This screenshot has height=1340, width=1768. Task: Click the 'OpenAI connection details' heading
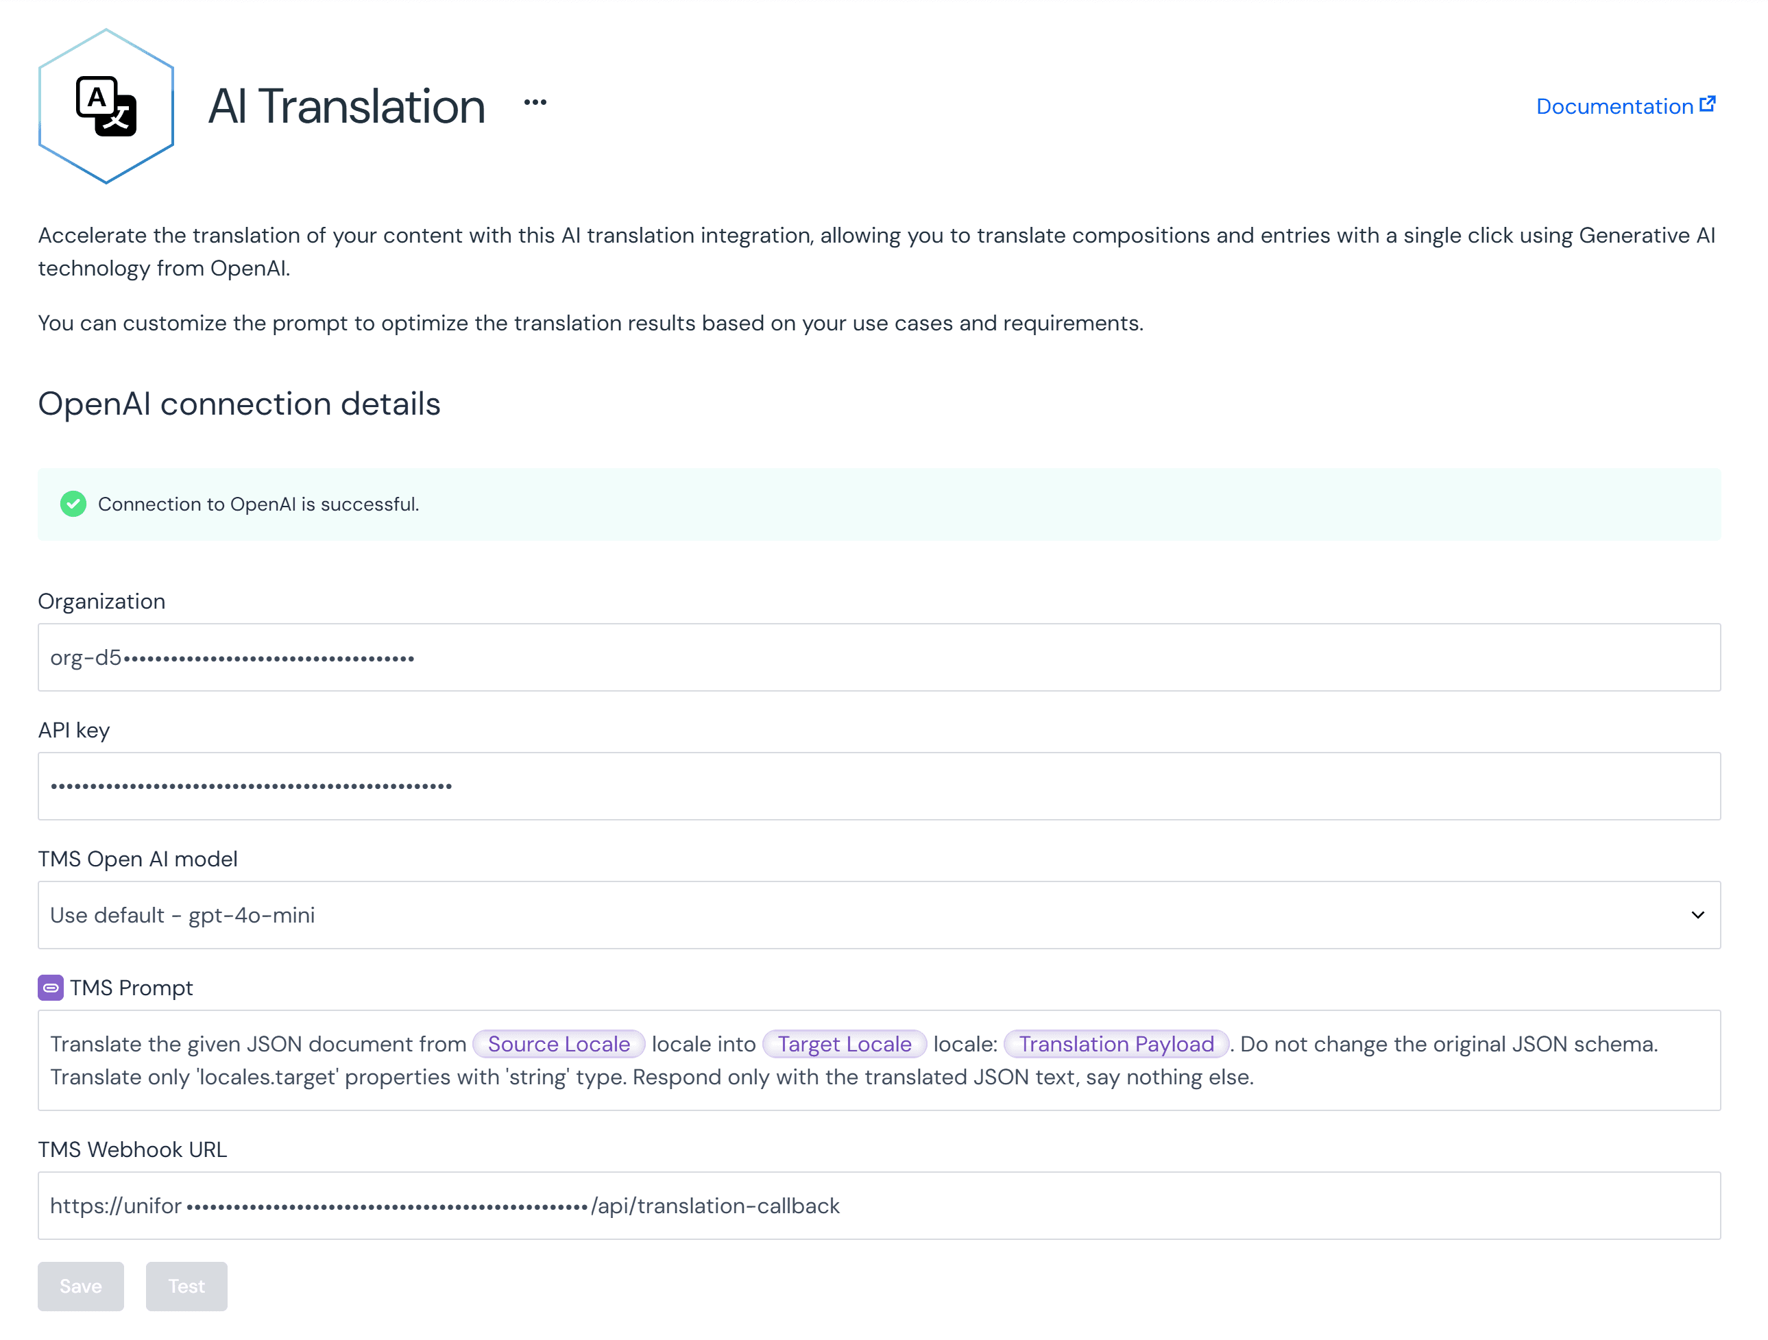pyautogui.click(x=239, y=404)
